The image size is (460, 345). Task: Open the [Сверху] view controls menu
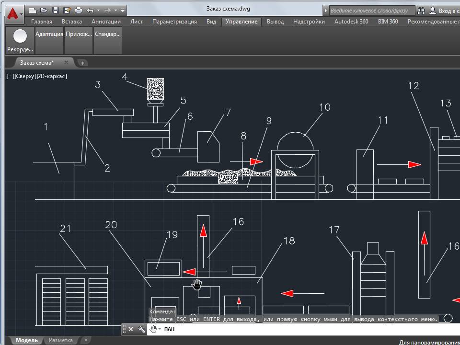click(25, 76)
